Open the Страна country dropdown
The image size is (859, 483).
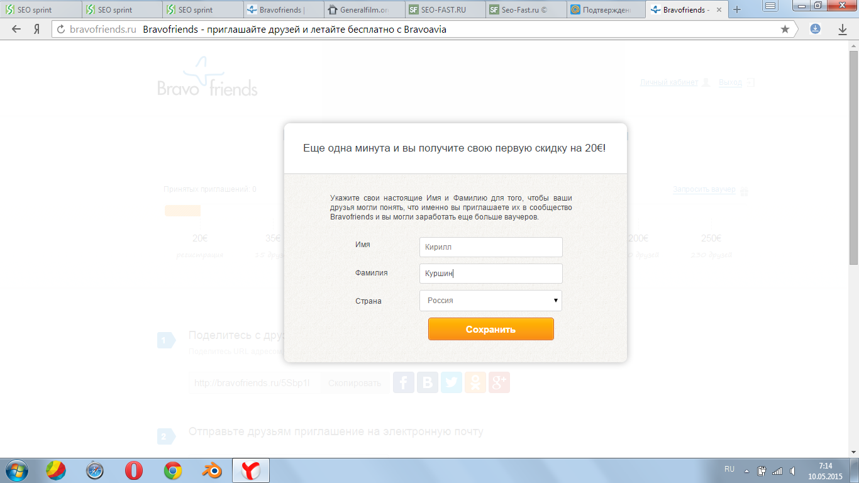[x=490, y=301]
